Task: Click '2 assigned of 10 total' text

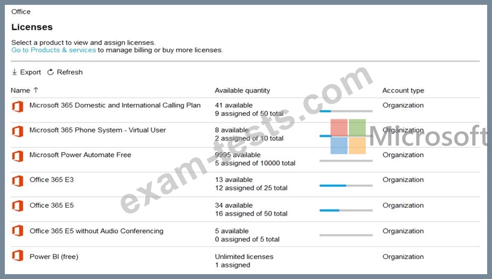Action: (x=249, y=138)
